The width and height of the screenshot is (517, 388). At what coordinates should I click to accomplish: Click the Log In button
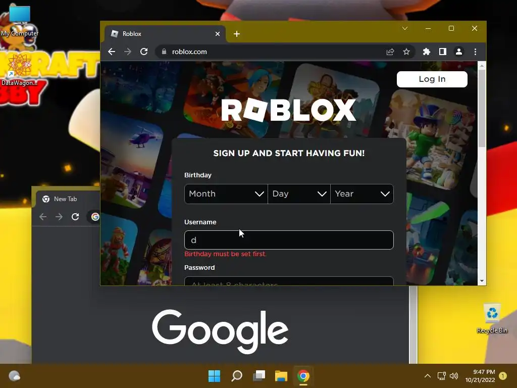pyautogui.click(x=432, y=79)
